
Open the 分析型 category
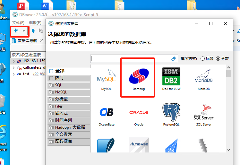[69, 99]
